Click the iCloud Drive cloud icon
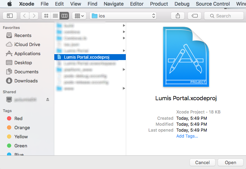The image size is (246, 169). 9,44
